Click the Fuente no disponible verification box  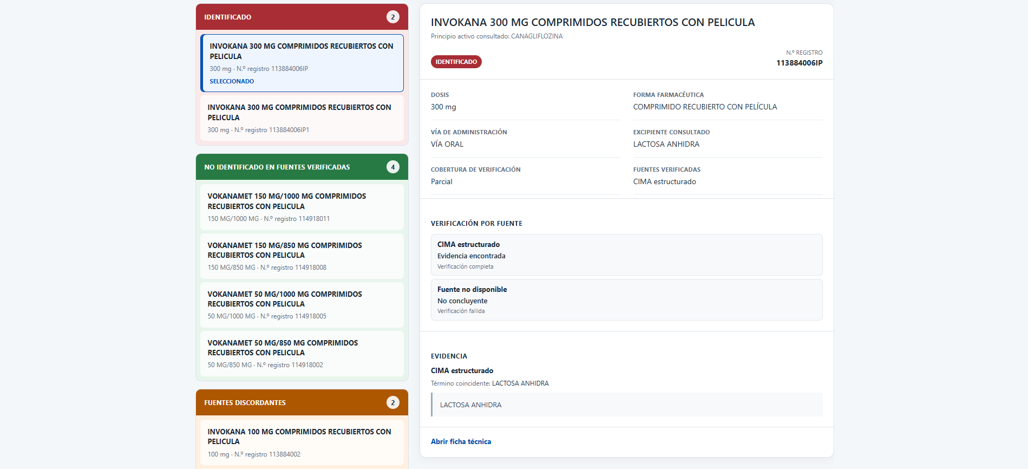click(627, 299)
